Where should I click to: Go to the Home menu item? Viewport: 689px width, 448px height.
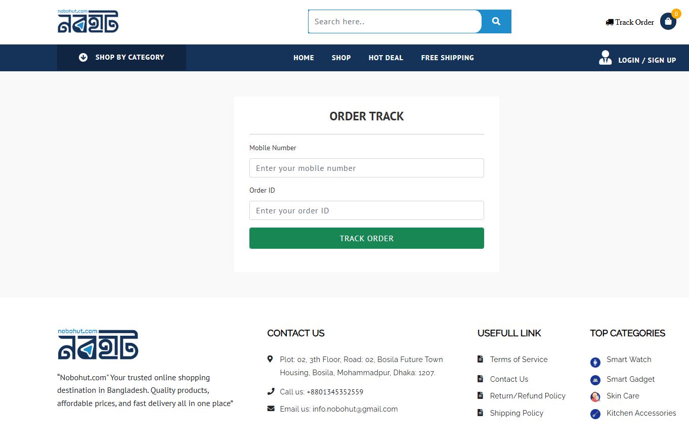[304, 58]
